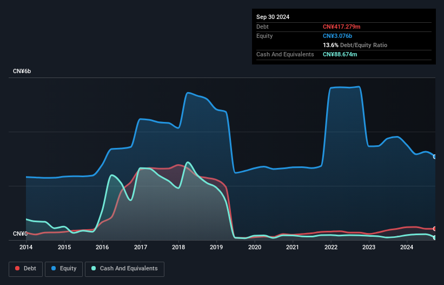
Task: Click the 2016 x-axis label
Action: point(102,247)
